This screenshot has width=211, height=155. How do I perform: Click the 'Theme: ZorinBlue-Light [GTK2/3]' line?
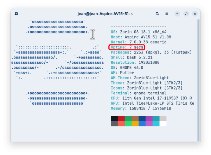coord(147,83)
